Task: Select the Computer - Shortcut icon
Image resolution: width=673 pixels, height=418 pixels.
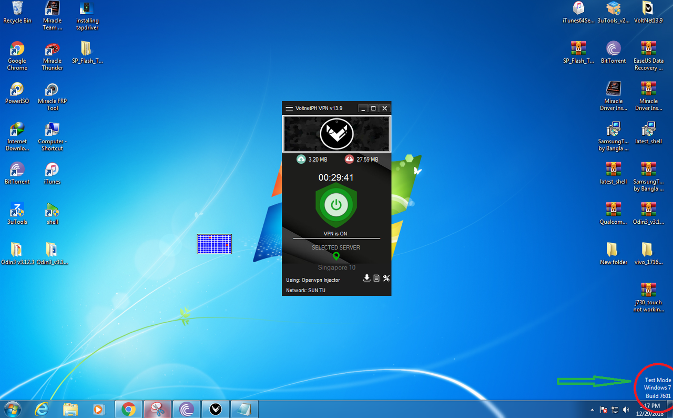Action: coord(53,137)
